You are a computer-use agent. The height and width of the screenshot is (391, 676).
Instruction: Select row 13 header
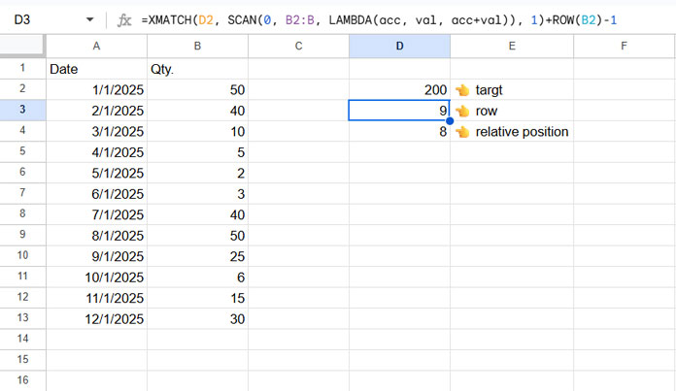coord(22,318)
